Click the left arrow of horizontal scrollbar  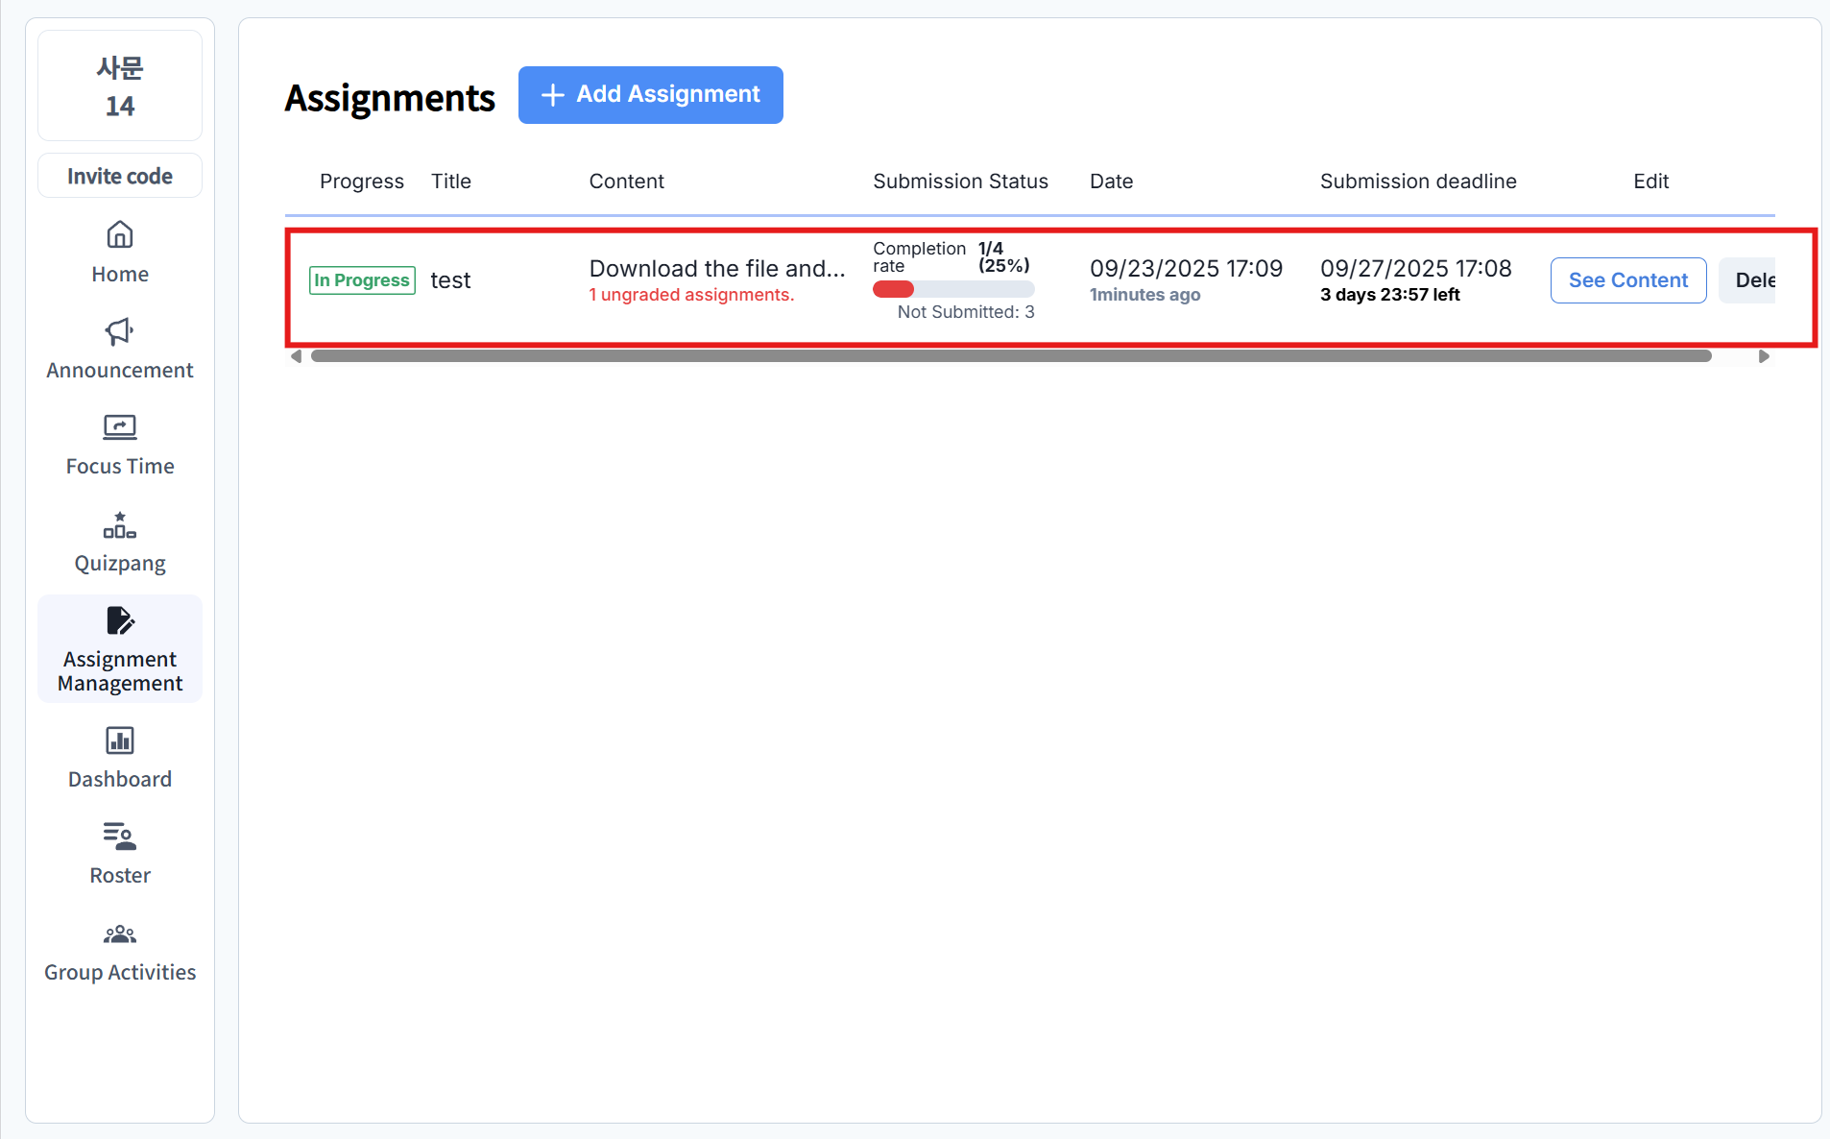(x=296, y=356)
